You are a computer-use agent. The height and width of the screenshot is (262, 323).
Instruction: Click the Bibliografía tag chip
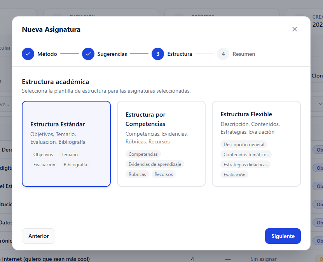click(75, 165)
